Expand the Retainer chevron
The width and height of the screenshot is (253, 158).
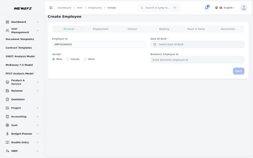[38, 91]
